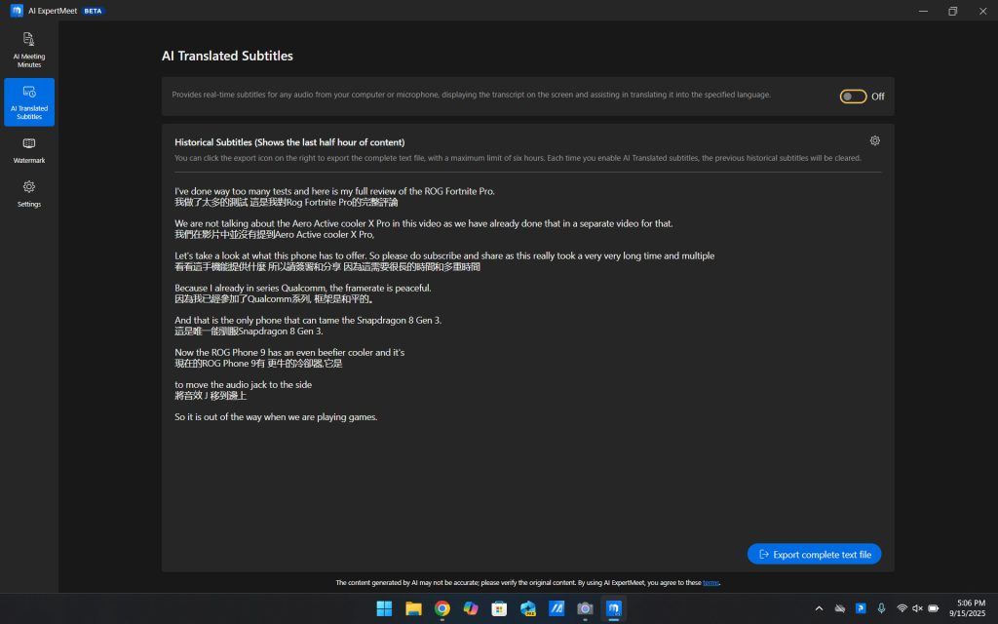Screen dimensions: 998x624
Task: Open Microsoft Store from taskbar
Action: coord(499,608)
